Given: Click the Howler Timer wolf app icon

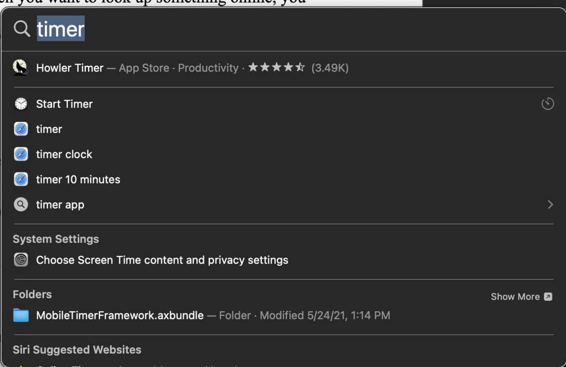Looking at the screenshot, I should 21,67.
